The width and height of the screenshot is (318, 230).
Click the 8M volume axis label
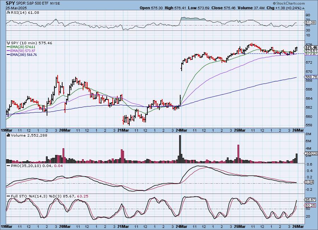point(308,134)
